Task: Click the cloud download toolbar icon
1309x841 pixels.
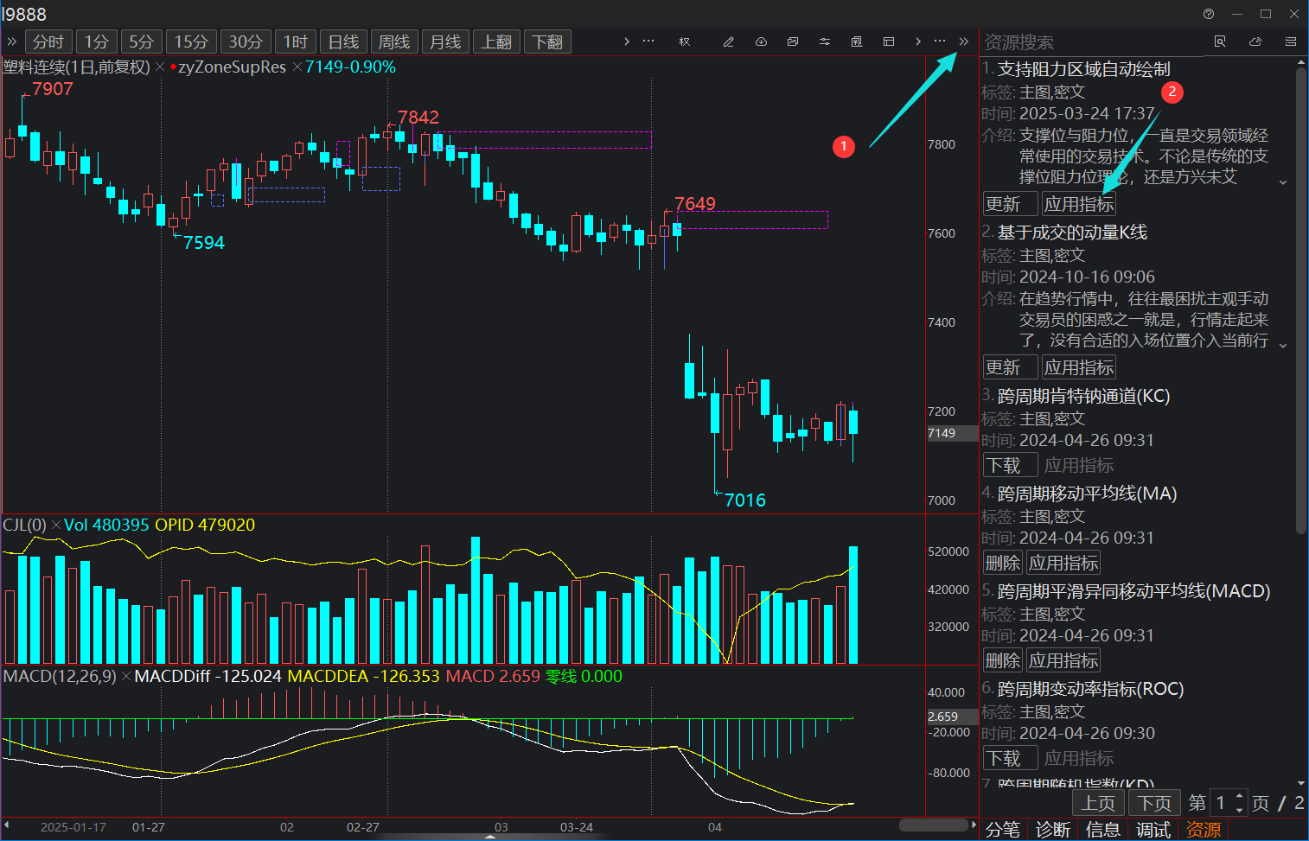Action: click(761, 41)
